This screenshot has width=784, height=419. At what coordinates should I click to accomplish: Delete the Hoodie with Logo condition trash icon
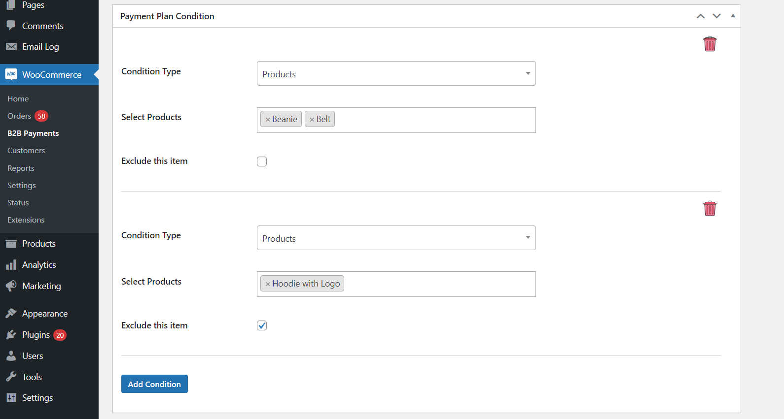[710, 208]
